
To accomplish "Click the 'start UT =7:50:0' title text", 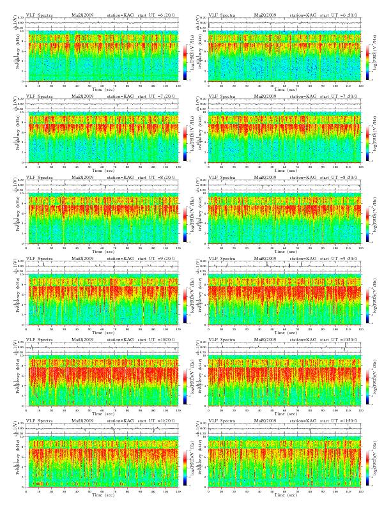I will tap(339, 96).
